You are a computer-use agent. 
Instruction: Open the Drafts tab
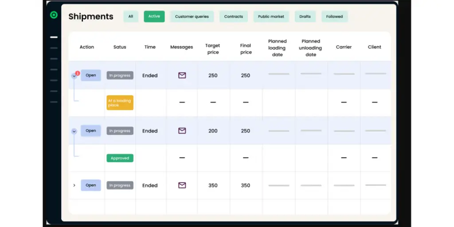coord(305,16)
